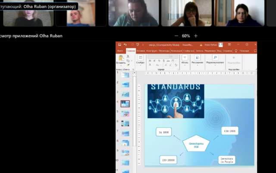Viewport: 276px width, 173px height.
Task: Expand the Абзац paragraph group
Action: tap(185, 60)
